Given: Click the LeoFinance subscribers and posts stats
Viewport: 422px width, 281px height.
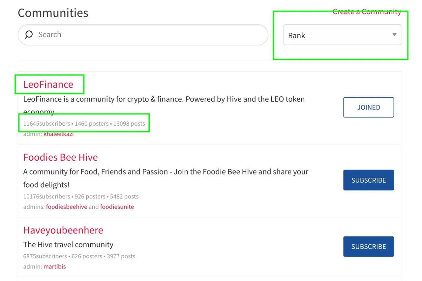Looking at the screenshot, I should point(84,124).
